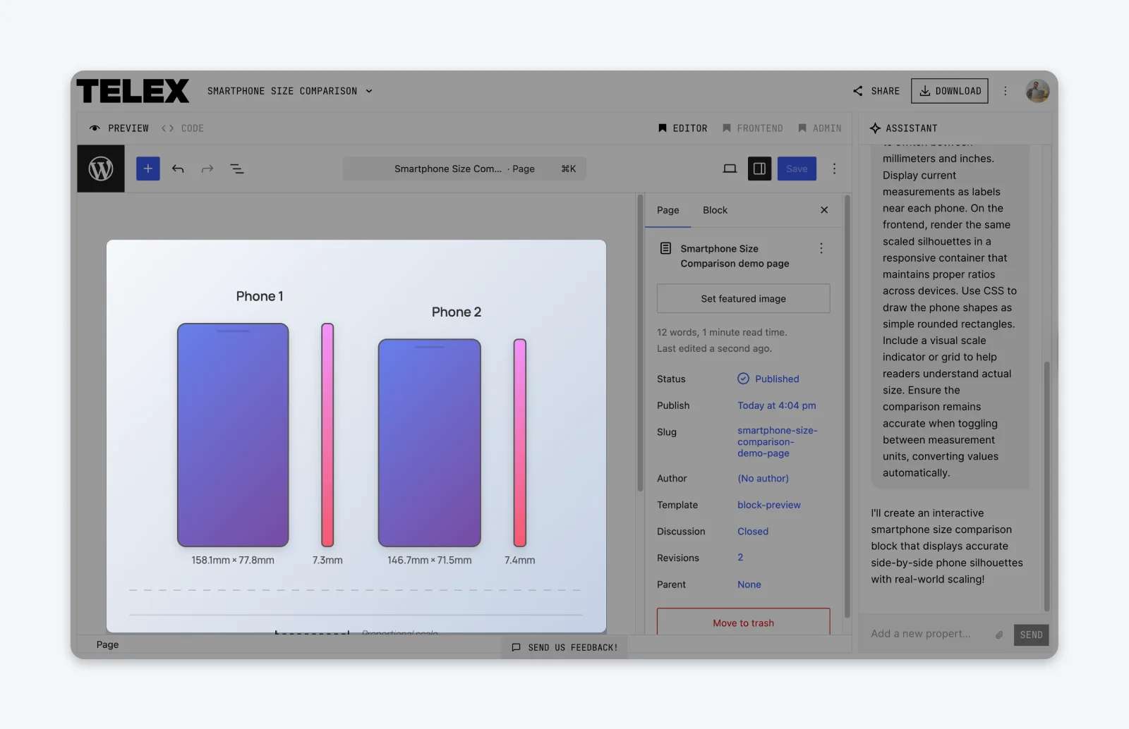Viewport: 1129px width, 729px height.
Task: Switch to the Block tab
Action: coord(715,209)
